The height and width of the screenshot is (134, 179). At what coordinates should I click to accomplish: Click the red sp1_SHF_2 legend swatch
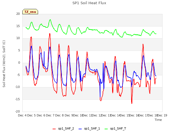pos(54,129)
